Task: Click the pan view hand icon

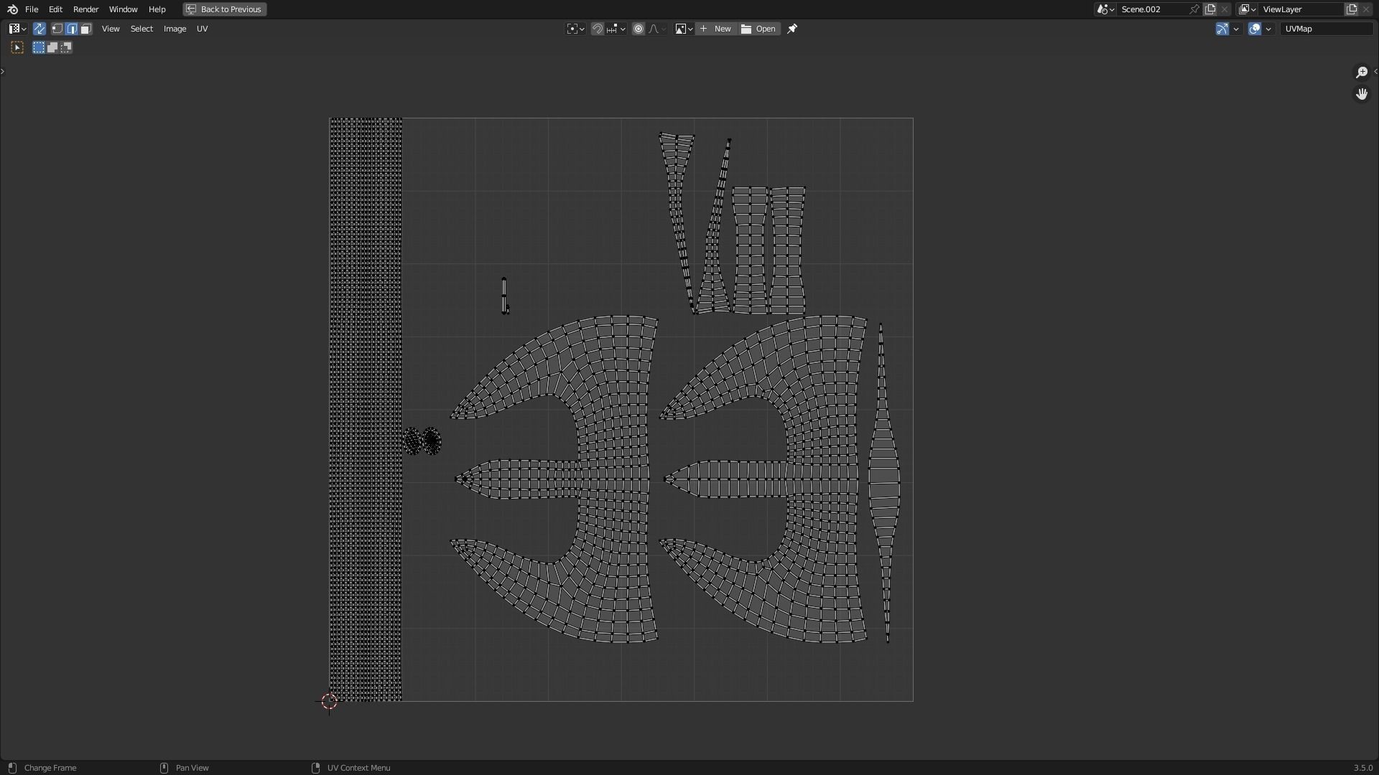Action: pos(1361,94)
